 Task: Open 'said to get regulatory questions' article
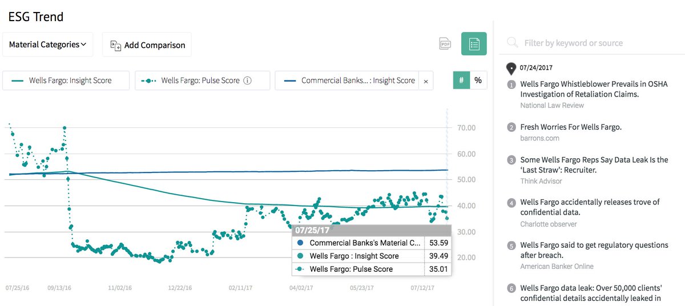(594, 250)
